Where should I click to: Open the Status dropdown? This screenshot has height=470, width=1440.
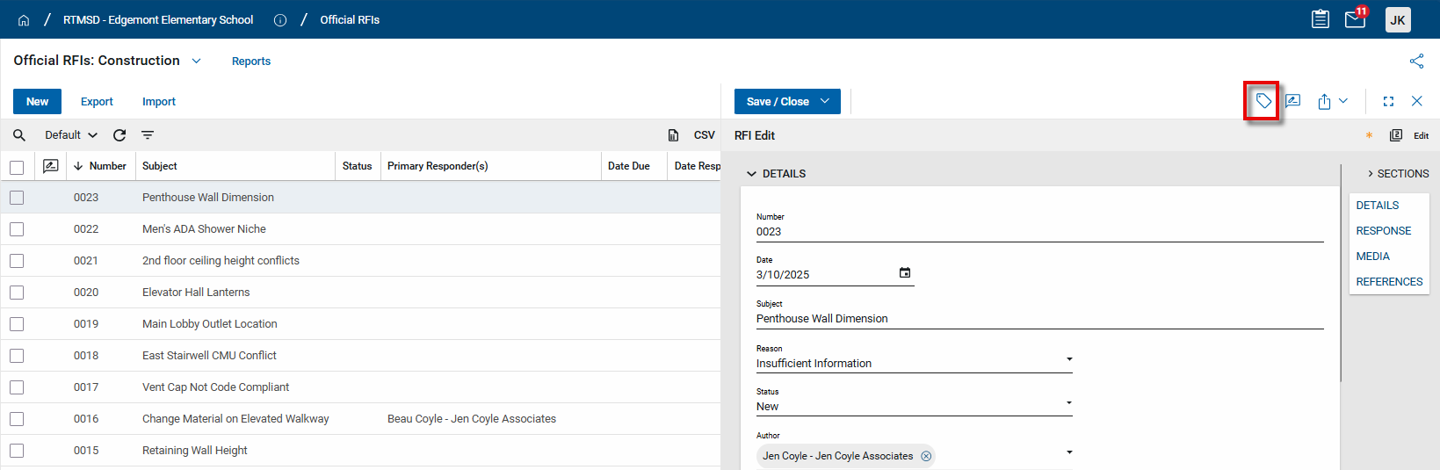(914, 406)
